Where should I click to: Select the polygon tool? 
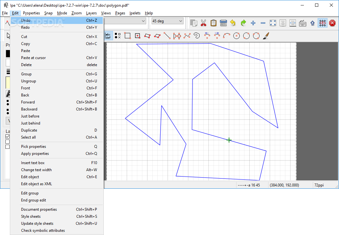177,36
